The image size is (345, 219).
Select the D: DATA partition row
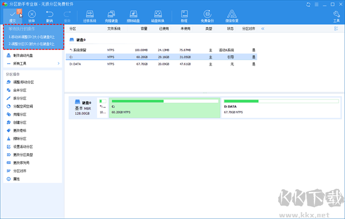tap(161, 64)
